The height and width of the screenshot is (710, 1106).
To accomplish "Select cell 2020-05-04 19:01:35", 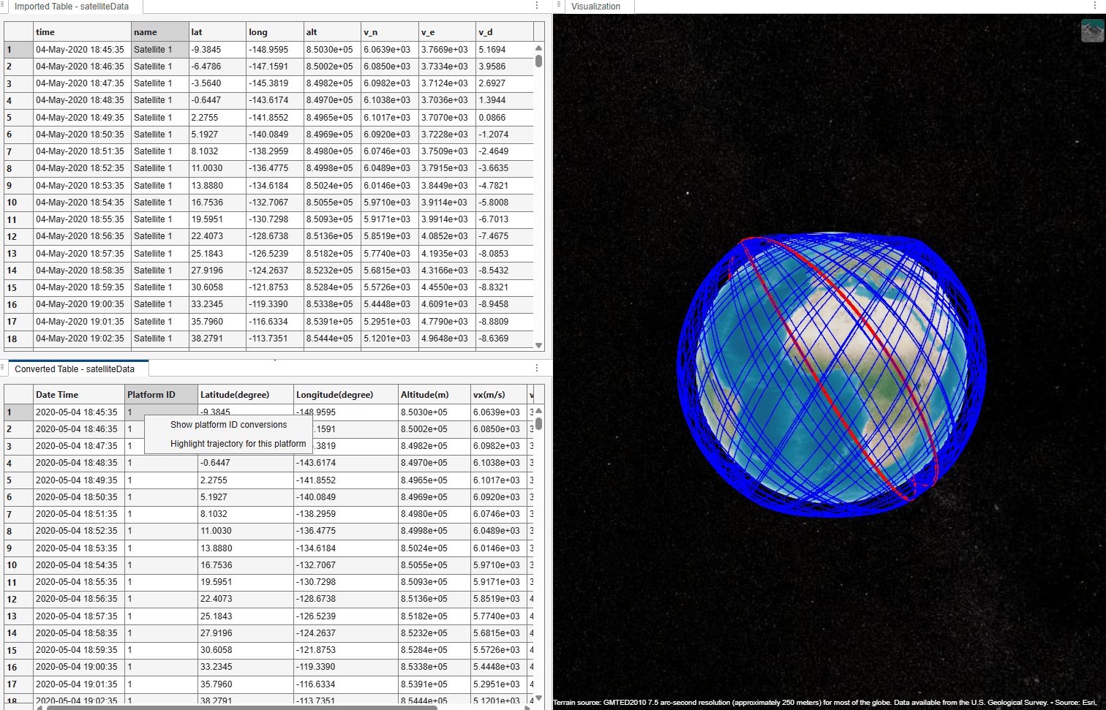I will tap(79, 684).
